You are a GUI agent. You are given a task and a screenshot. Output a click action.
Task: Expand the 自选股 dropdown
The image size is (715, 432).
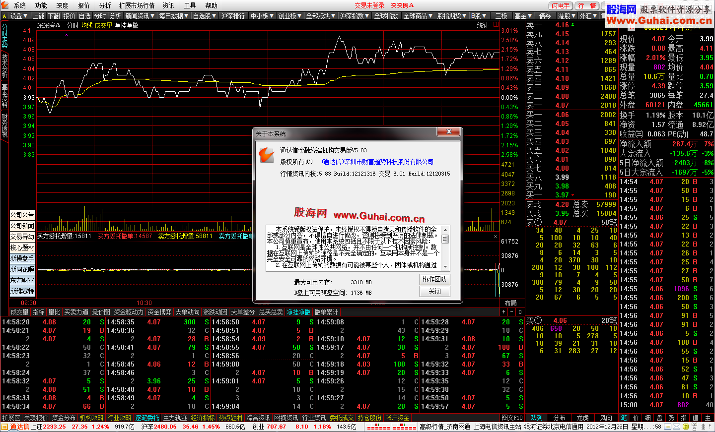click(x=205, y=16)
